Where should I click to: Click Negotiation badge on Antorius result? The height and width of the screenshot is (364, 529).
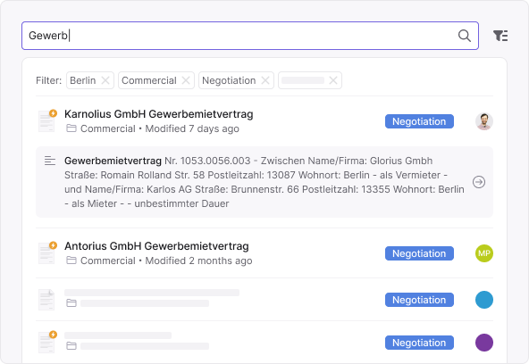419,253
